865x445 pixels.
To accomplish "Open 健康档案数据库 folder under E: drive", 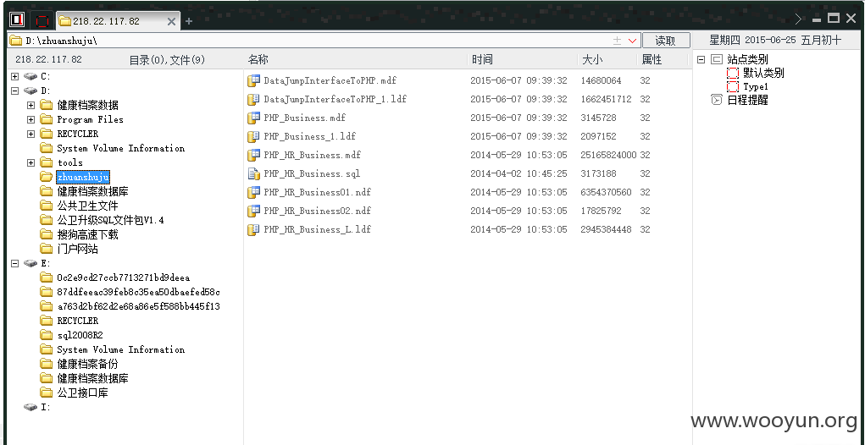I will click(92, 378).
